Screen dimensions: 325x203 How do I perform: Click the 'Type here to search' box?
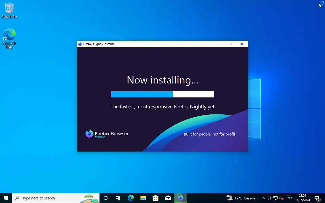56,198
